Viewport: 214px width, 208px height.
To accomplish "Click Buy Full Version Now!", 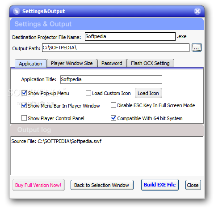I will tap(38, 185).
